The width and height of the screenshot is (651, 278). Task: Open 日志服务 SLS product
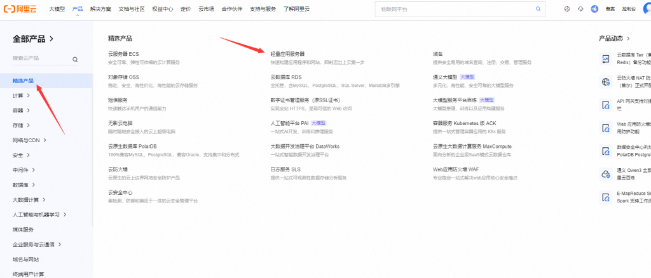[x=285, y=169]
